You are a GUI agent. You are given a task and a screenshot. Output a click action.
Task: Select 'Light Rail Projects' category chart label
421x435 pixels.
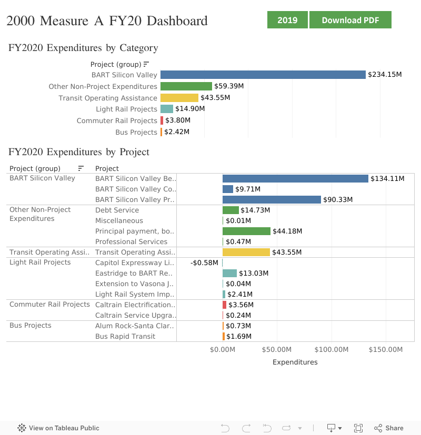126,109
